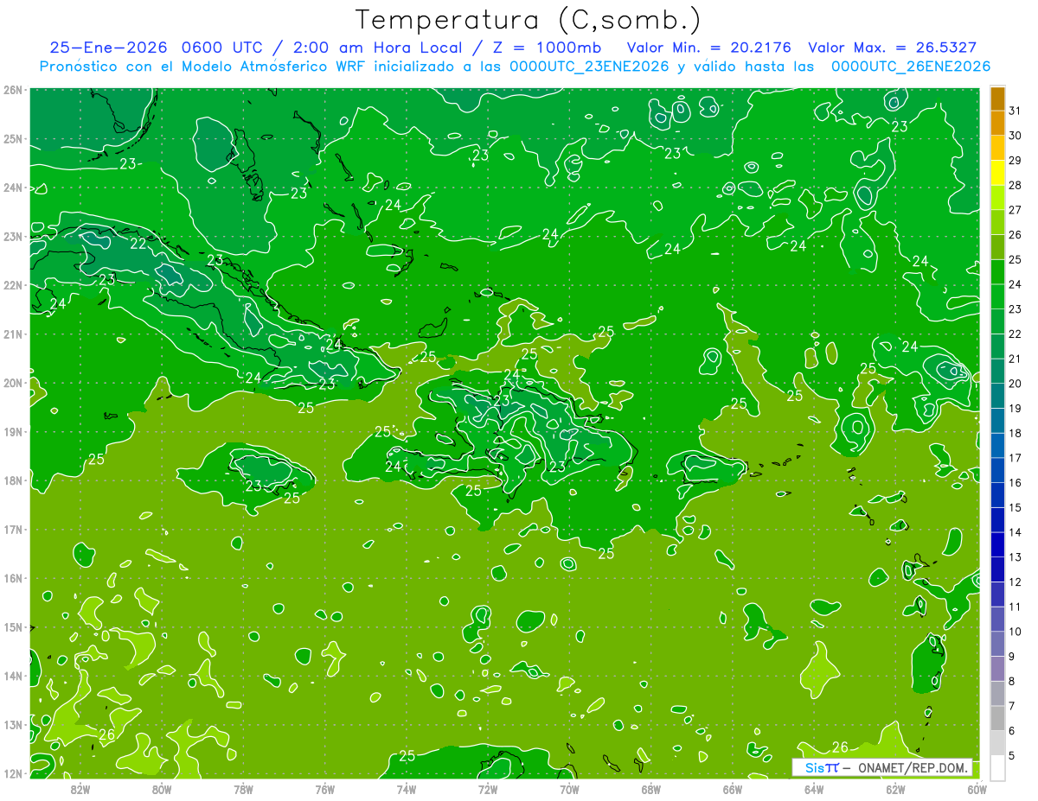
Task: Click the longitude axis label 68W
Action: pyautogui.click(x=650, y=789)
